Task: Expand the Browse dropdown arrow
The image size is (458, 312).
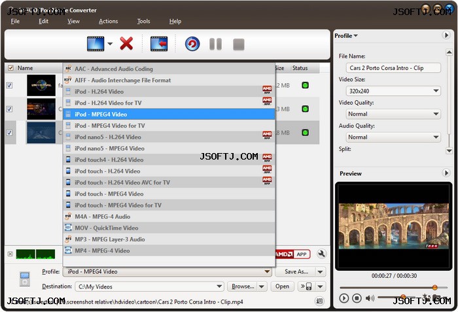Action: 262,286
